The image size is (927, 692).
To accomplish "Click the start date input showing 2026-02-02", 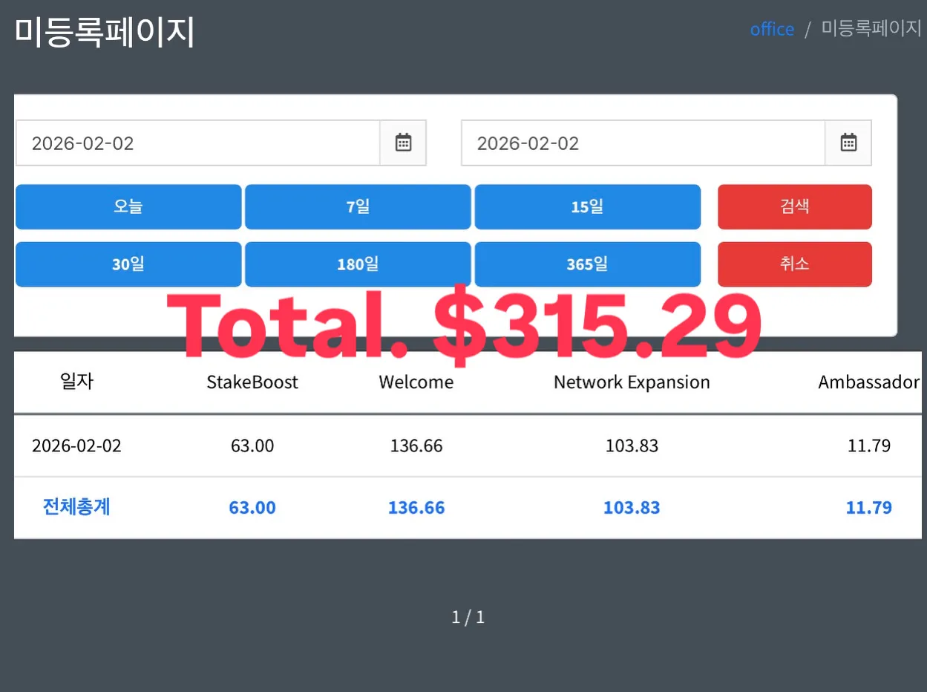I will pyautogui.click(x=197, y=143).
